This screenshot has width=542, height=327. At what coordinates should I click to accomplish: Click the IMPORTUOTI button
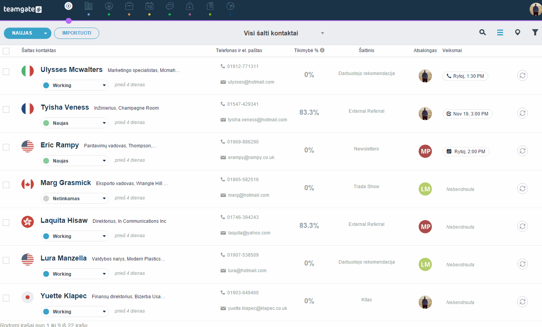[77, 33]
